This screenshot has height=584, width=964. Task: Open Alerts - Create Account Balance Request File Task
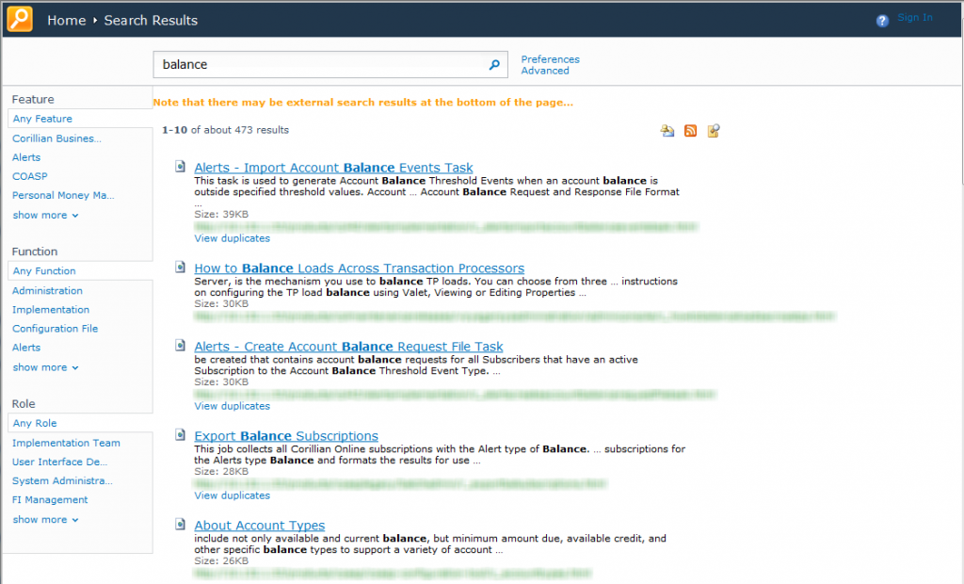tap(348, 347)
